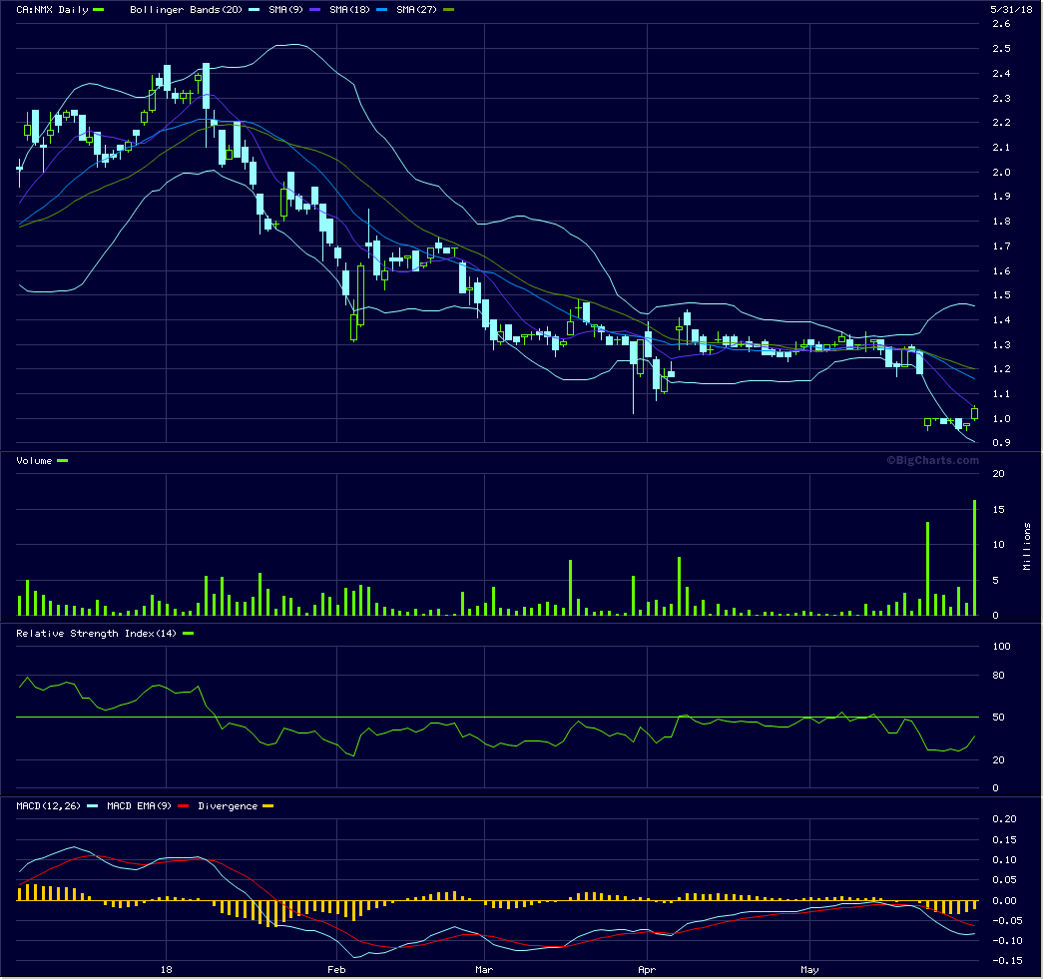
Task: Click the tallest volume bar at far right
Action: [974, 557]
